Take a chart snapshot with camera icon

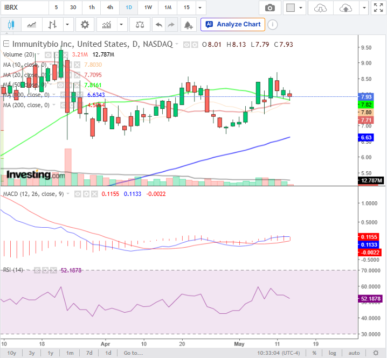[269, 8]
